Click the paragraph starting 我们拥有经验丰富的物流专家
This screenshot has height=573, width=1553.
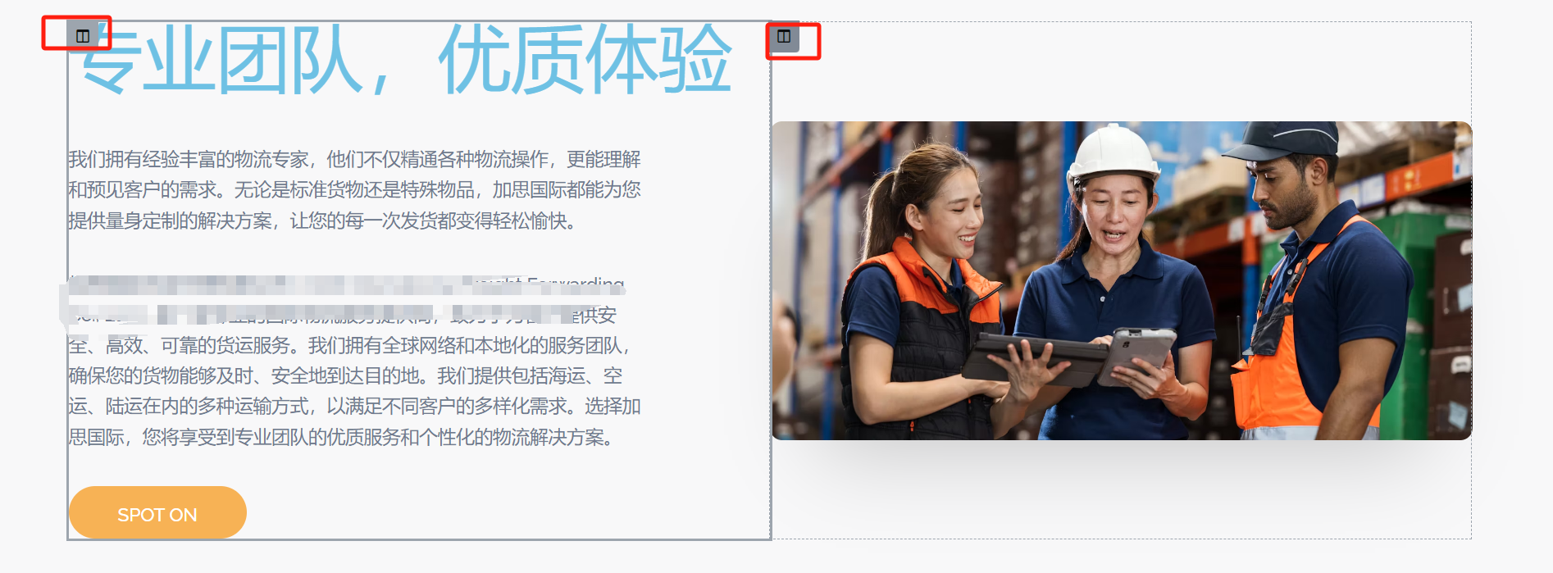pos(354,189)
